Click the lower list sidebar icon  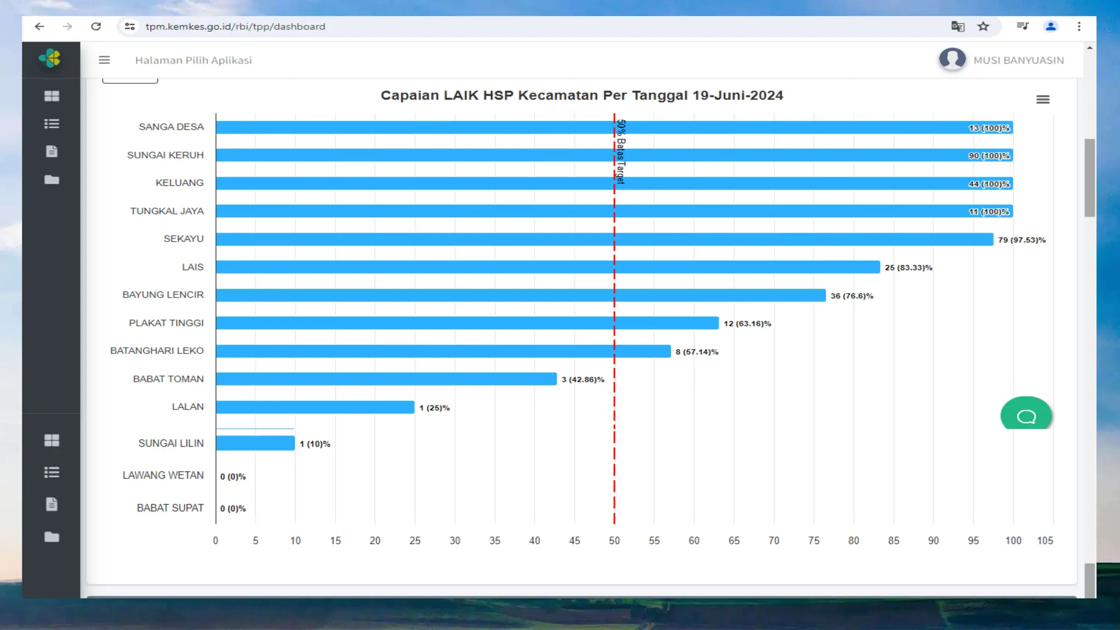tap(51, 472)
